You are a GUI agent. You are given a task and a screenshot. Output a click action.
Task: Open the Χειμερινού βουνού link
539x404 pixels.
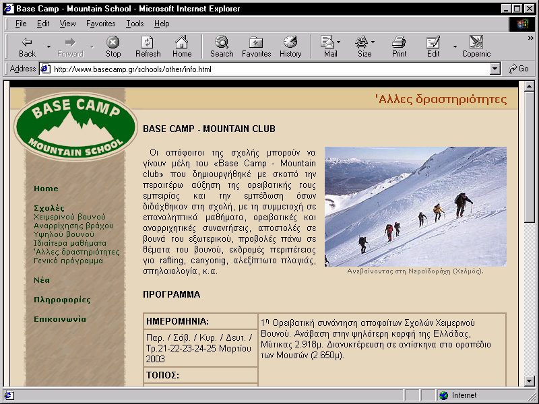tap(69, 217)
